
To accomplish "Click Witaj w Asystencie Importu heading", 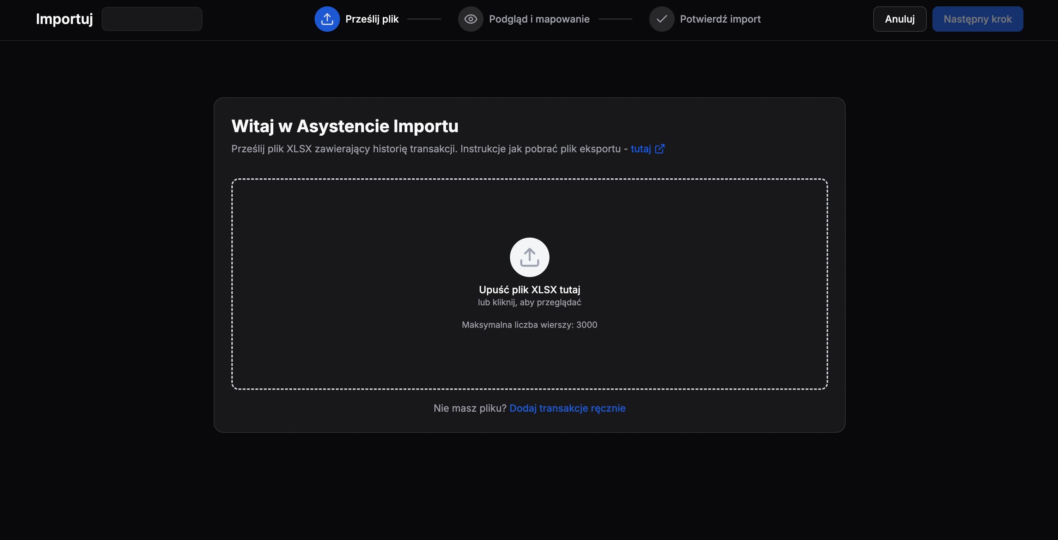I will tap(345, 126).
